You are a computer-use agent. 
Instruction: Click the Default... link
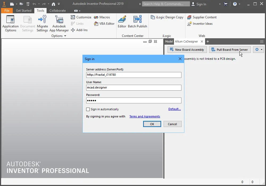[174, 109]
